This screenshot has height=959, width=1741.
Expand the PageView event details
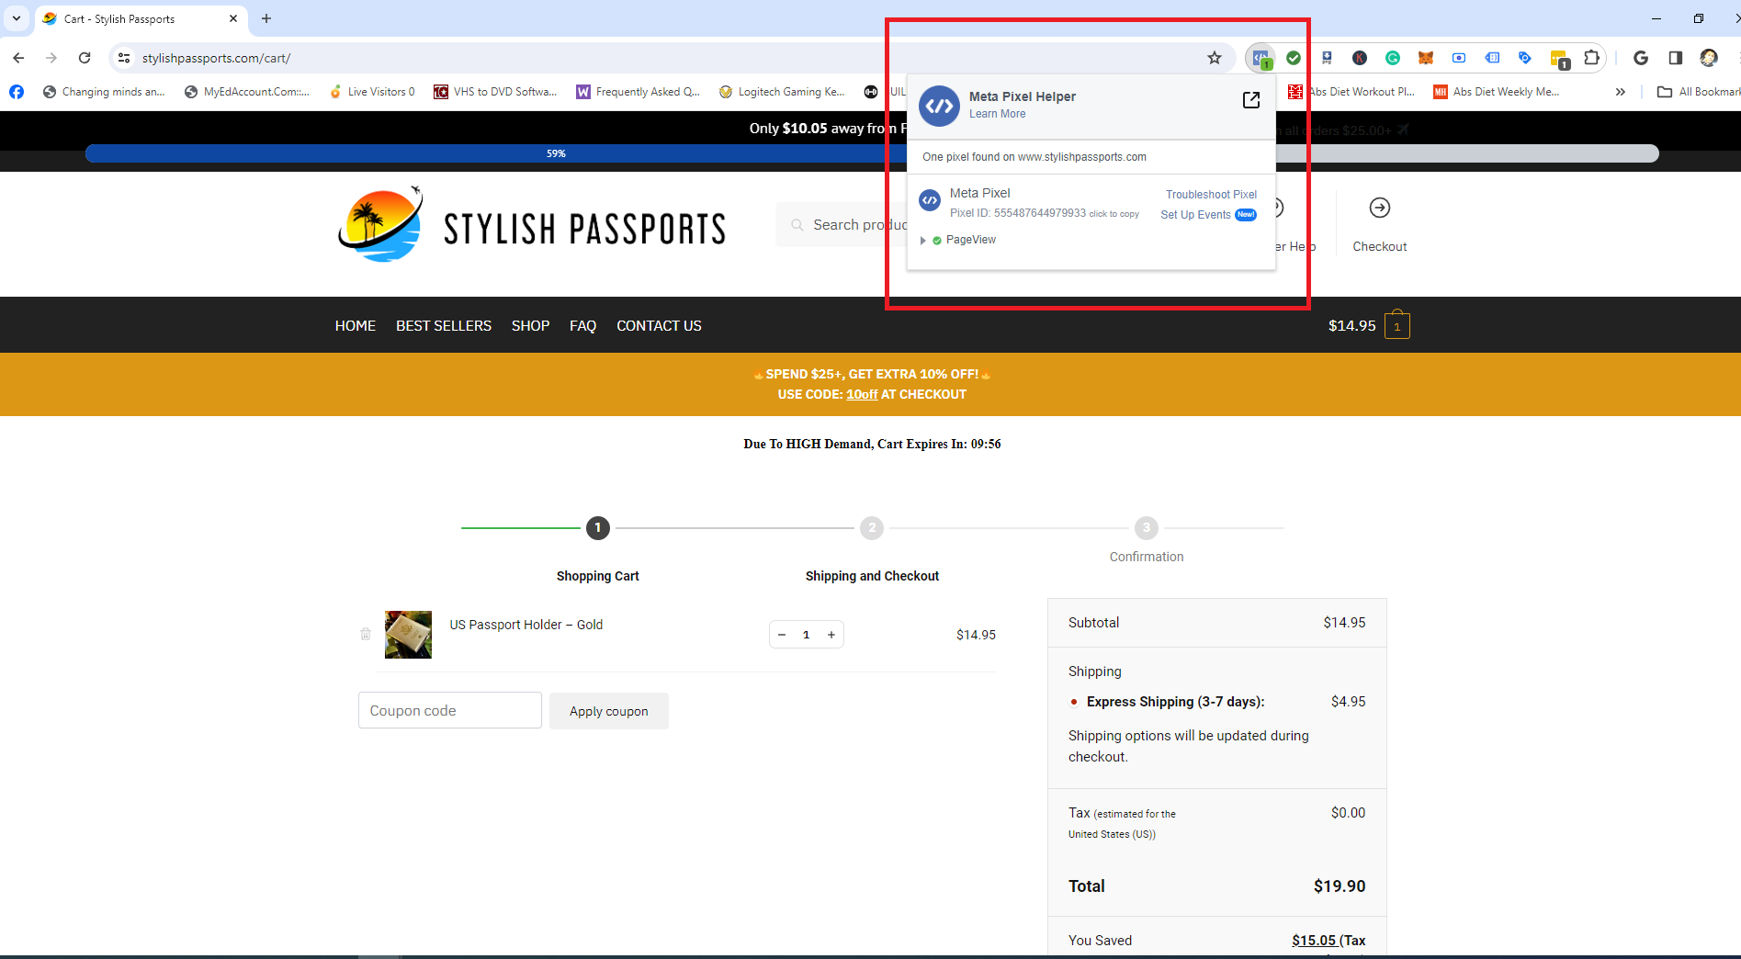coord(923,241)
